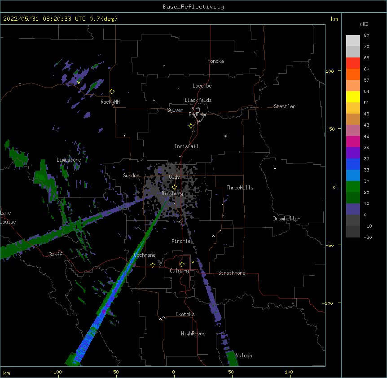Select the white asterisk marker above Limestone label
Screen dimensions: 387x378
69,155
